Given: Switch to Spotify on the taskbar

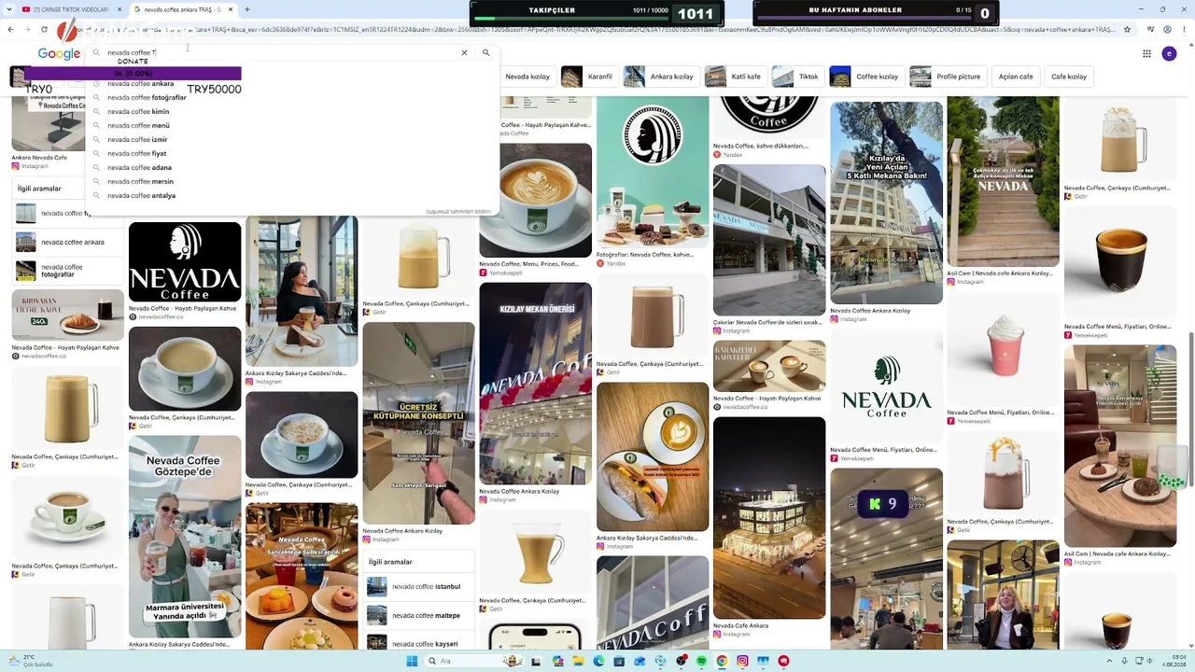Looking at the screenshot, I should pyautogui.click(x=701, y=661).
